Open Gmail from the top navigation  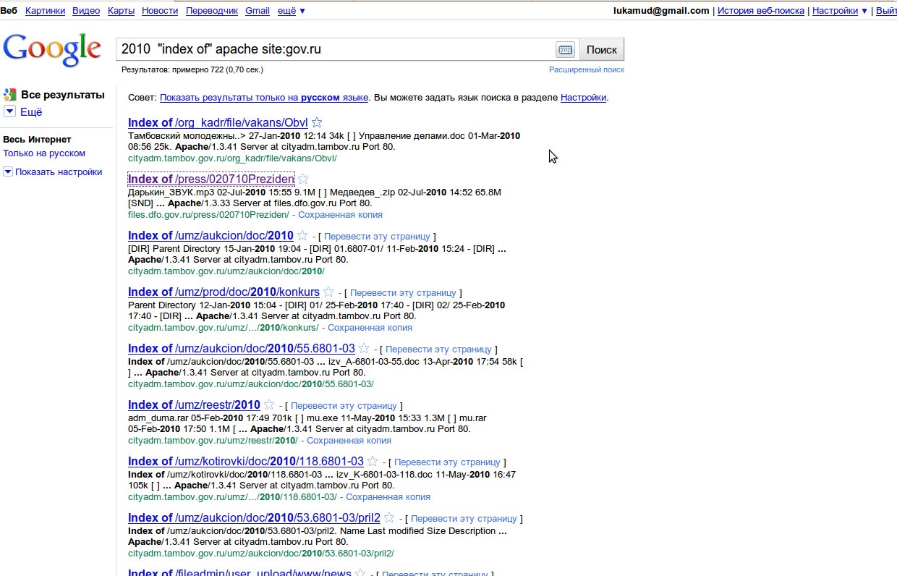click(x=258, y=11)
